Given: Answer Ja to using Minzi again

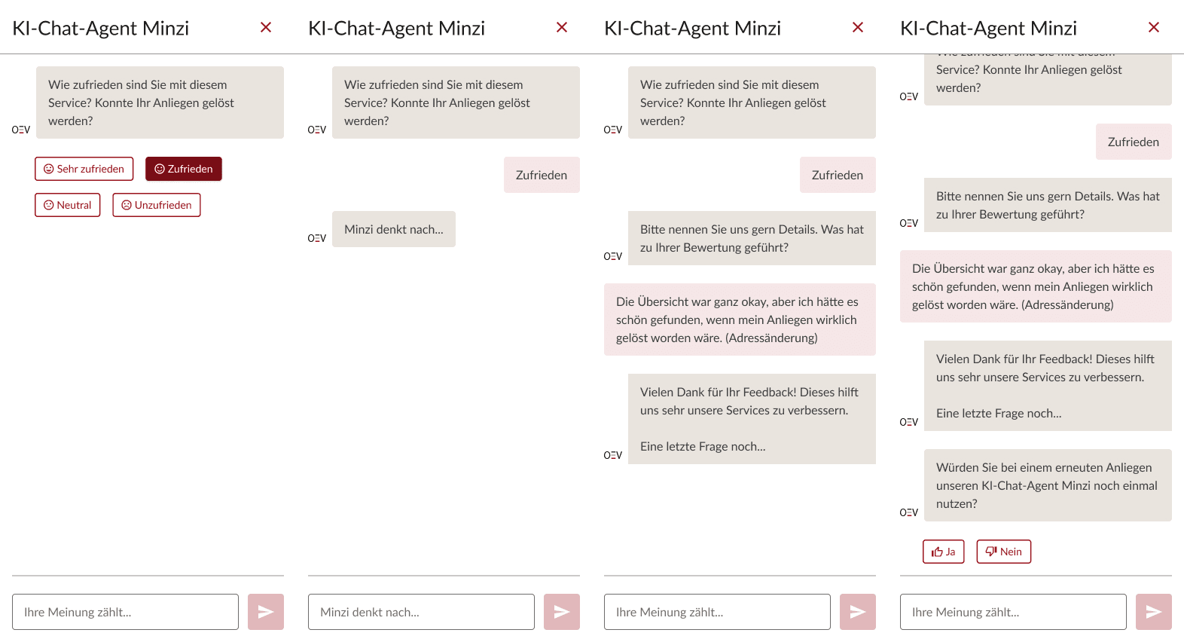Looking at the screenshot, I should (x=943, y=551).
